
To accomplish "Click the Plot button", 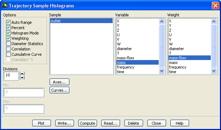I will (41, 123).
